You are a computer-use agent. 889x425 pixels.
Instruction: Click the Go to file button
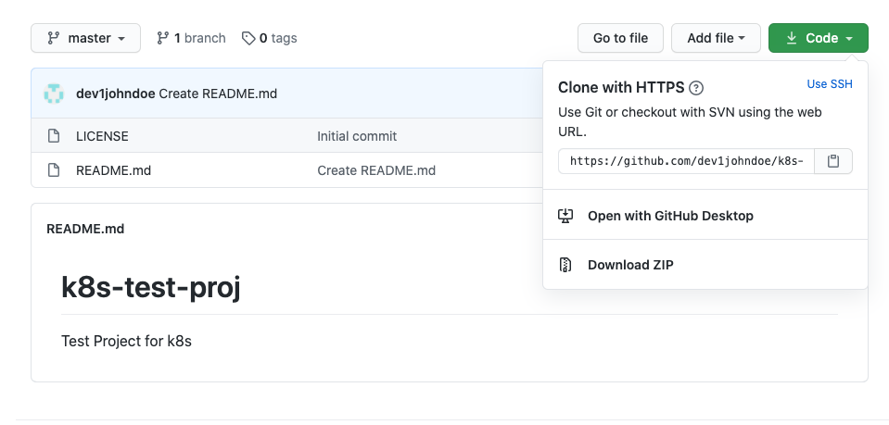point(620,38)
